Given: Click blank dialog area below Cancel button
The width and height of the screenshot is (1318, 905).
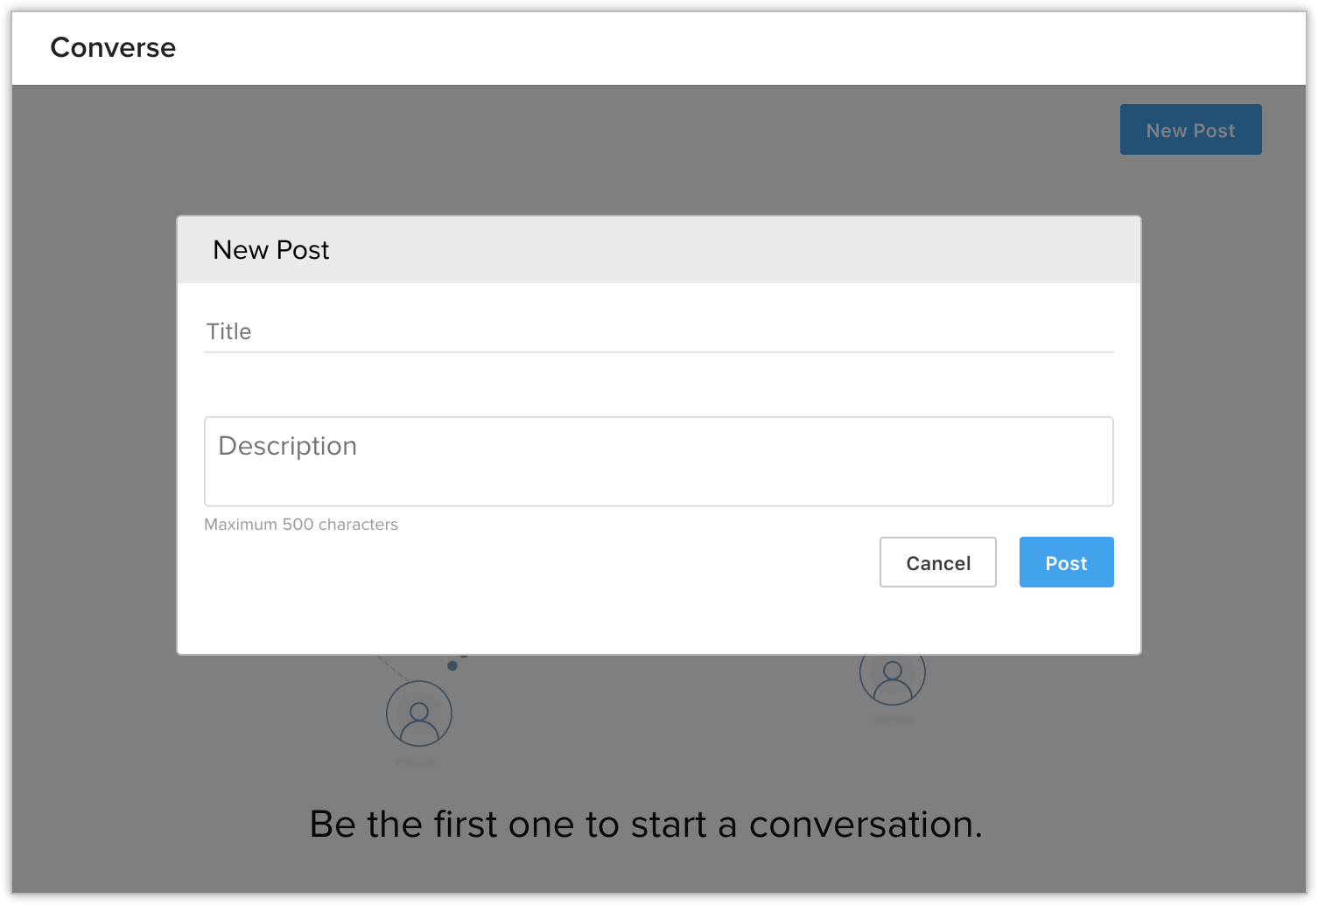Looking at the screenshot, I should 937,622.
